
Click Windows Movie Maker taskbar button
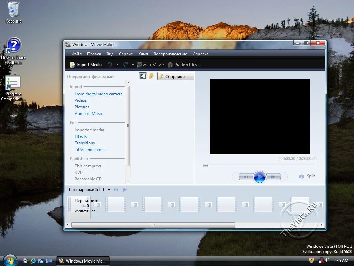(83, 261)
